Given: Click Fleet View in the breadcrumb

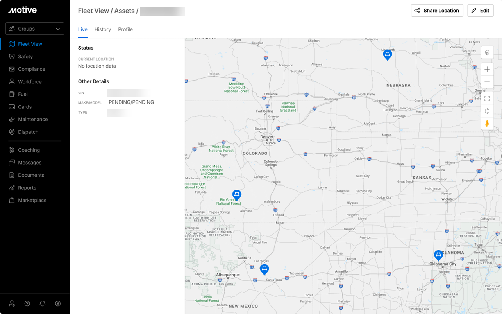Looking at the screenshot, I should tap(93, 11).
